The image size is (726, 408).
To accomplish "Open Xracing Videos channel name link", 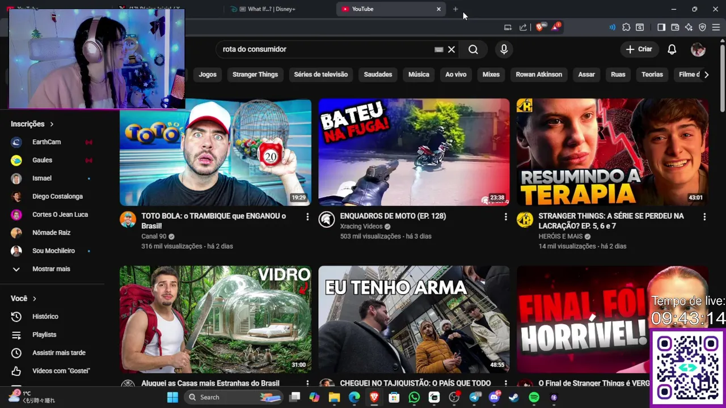I will point(361,226).
